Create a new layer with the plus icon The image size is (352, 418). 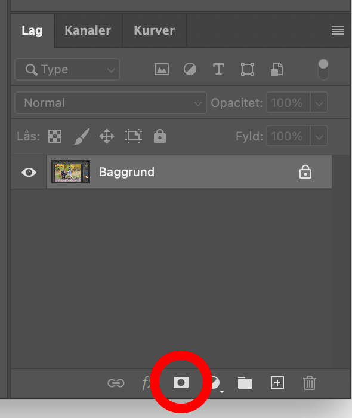(x=277, y=383)
